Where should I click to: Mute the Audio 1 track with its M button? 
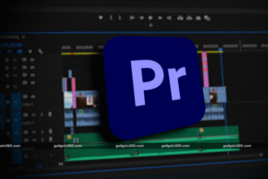point(33,115)
